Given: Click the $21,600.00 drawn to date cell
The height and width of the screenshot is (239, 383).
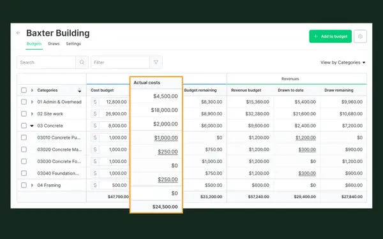Looking at the screenshot, I should (x=304, y=114).
